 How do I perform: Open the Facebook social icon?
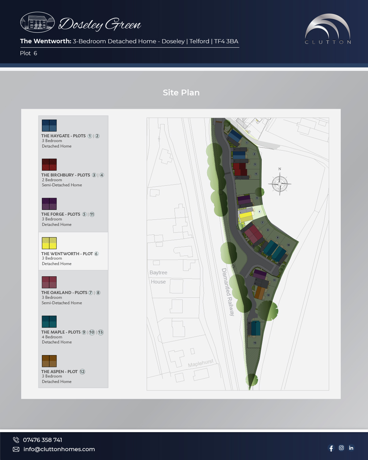coord(331,448)
